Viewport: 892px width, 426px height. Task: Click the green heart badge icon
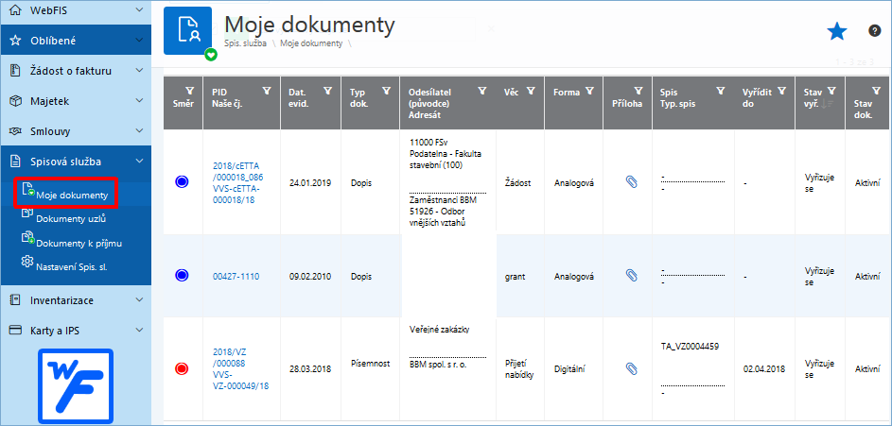point(211,55)
